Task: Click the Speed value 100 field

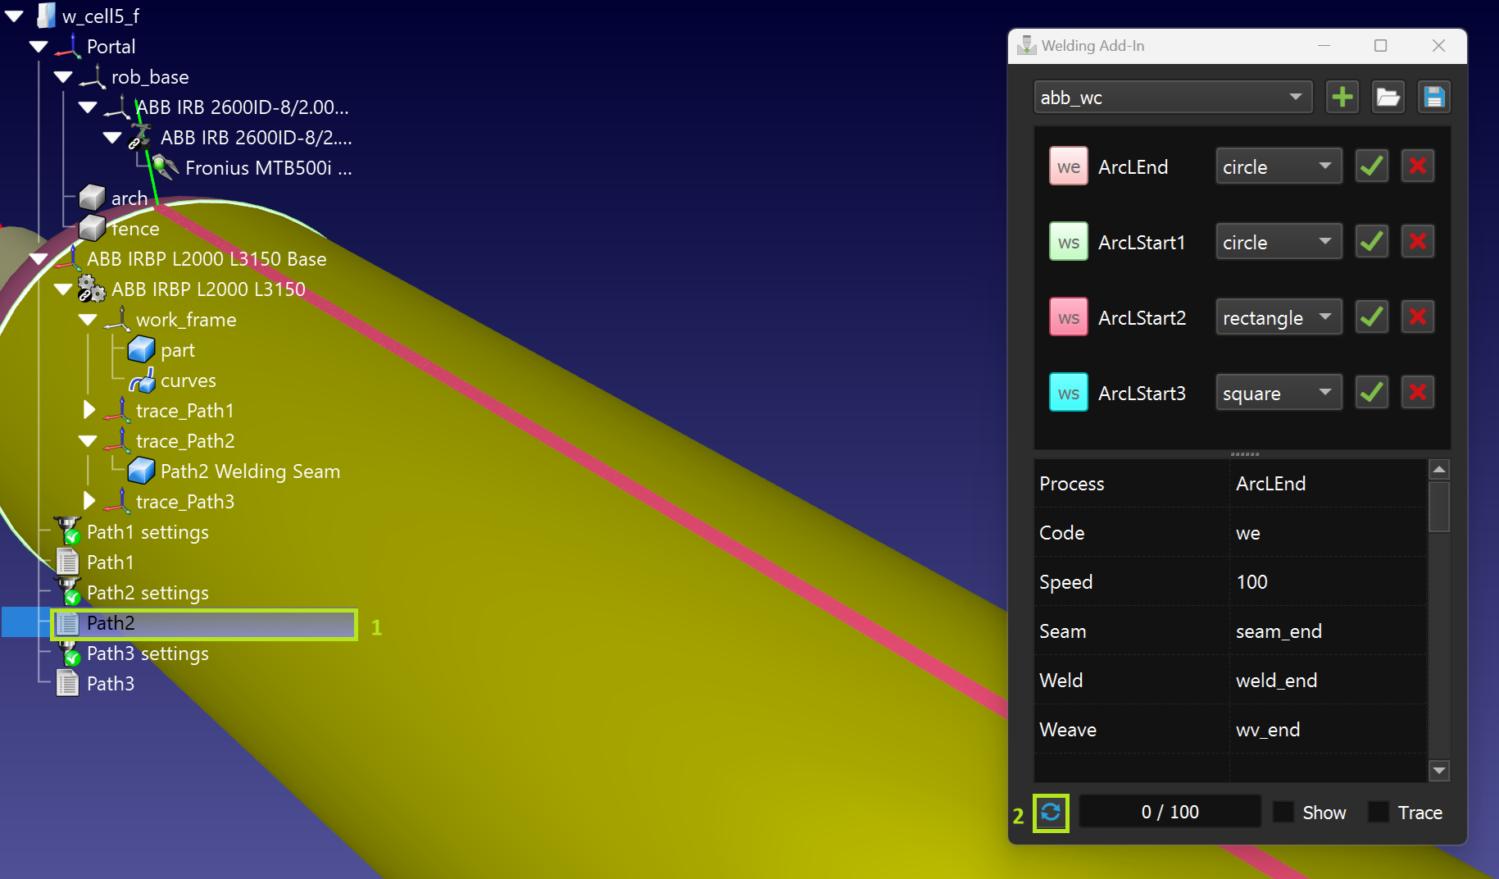Action: [1328, 582]
